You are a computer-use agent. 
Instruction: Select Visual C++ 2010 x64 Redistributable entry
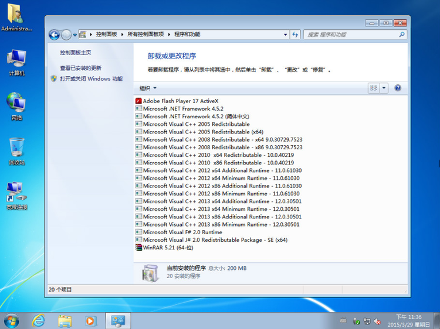tap(215, 155)
